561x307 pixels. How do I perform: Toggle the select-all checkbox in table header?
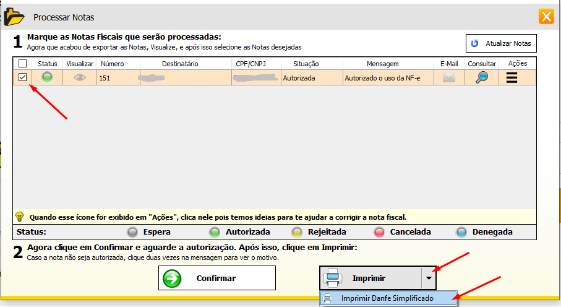23,63
